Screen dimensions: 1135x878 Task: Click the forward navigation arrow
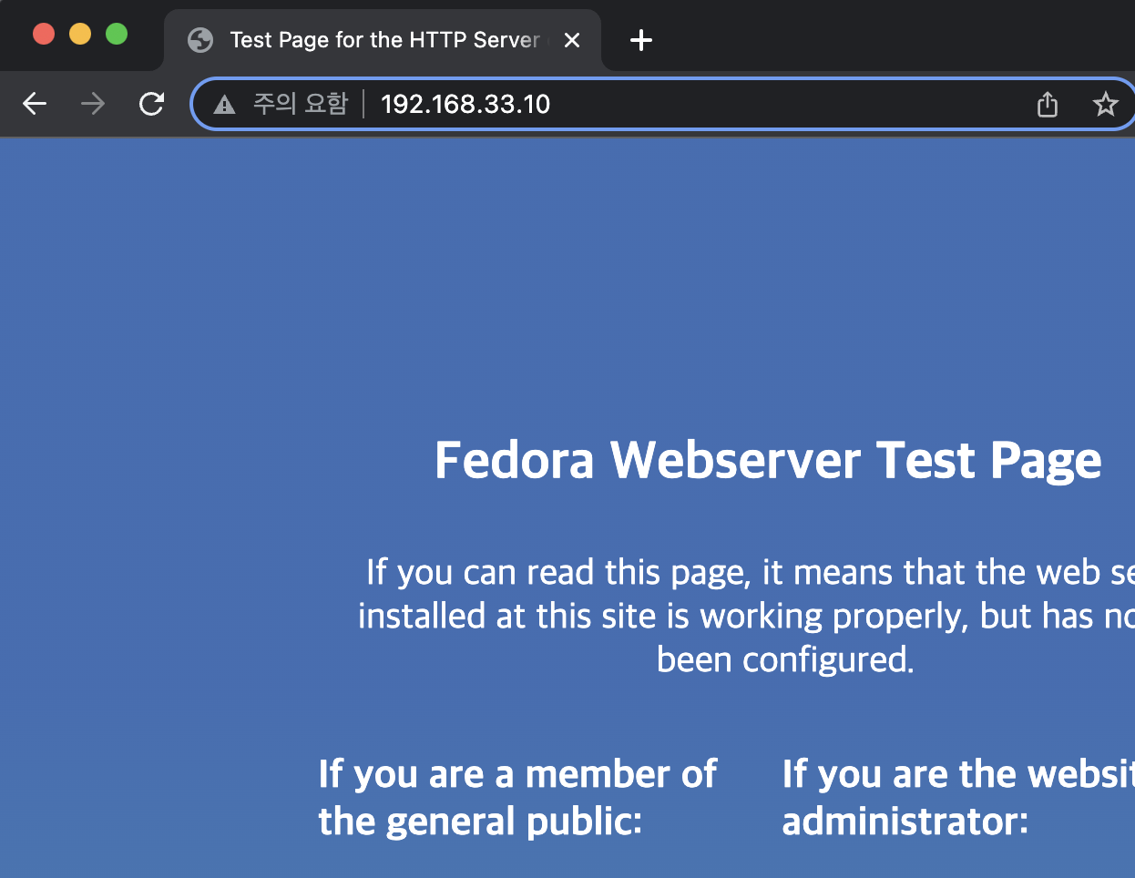pos(93,104)
